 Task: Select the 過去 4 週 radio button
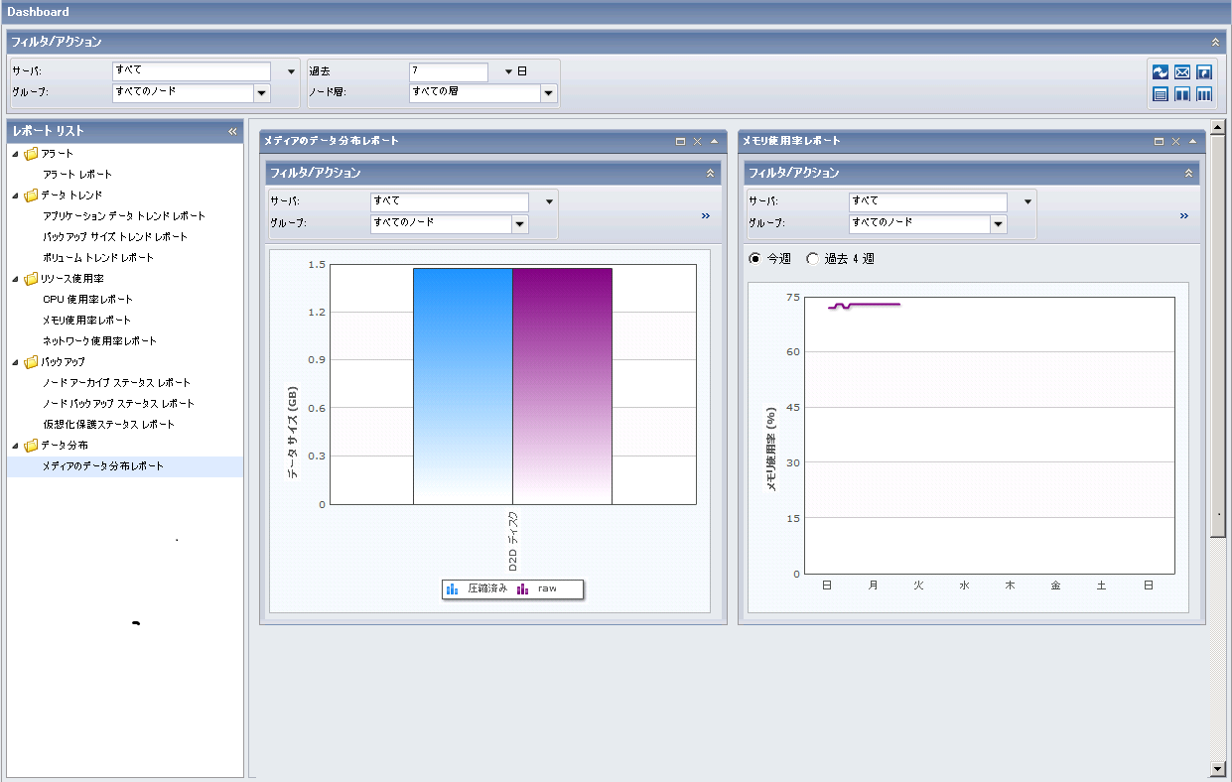[x=812, y=259]
